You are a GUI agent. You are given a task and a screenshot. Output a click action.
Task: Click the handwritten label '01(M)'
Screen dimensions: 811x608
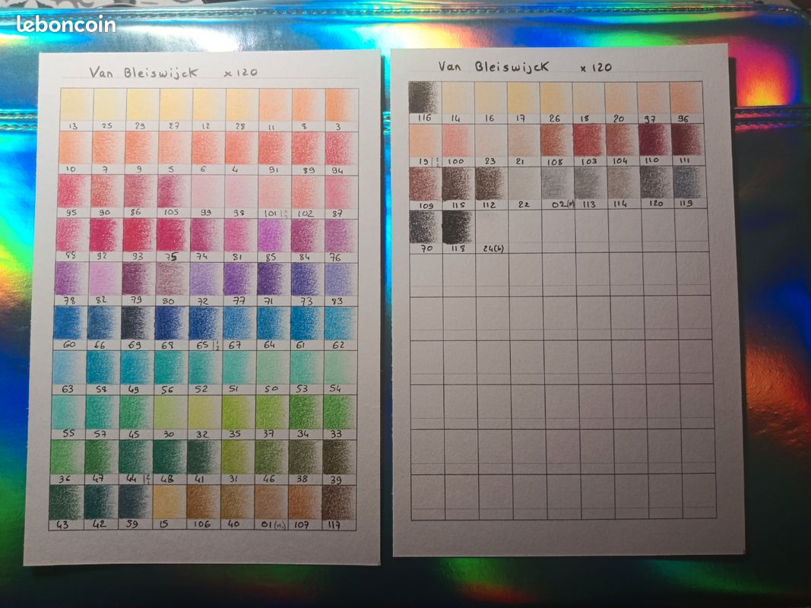click(273, 524)
